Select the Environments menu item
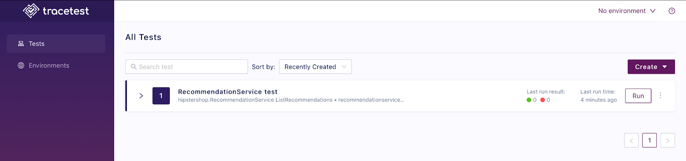This screenshot has width=686, height=161. [x=56, y=65]
